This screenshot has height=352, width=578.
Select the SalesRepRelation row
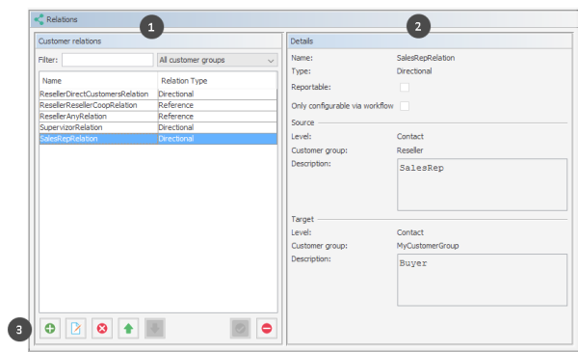(158, 139)
